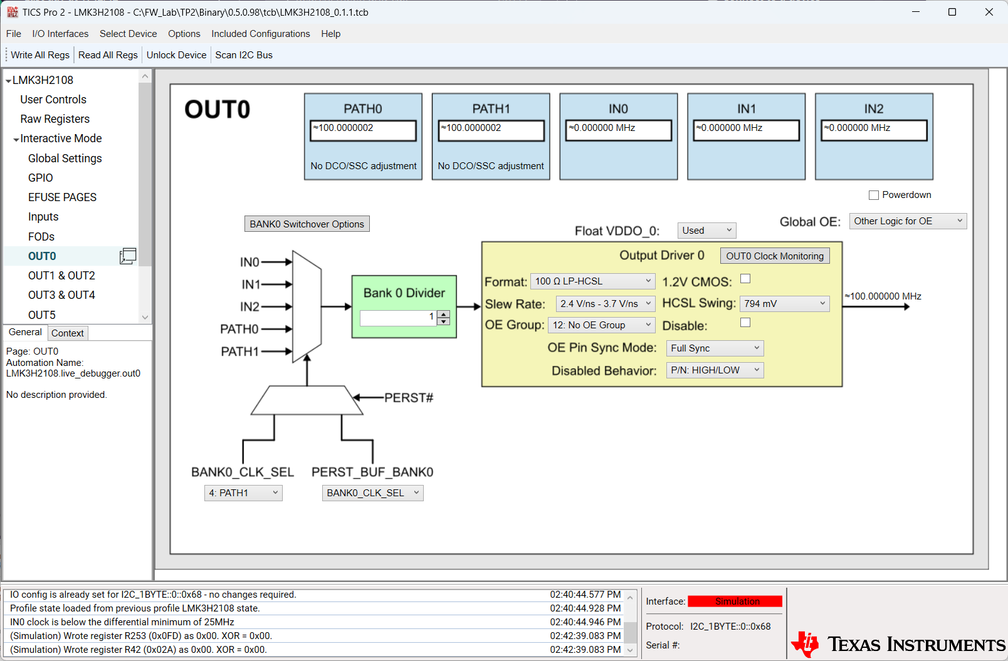Toggle the 1.2V CMOS checkbox

[745, 279]
